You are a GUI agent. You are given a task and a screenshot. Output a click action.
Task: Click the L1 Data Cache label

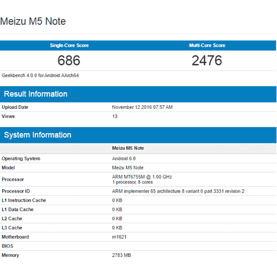point(17,210)
